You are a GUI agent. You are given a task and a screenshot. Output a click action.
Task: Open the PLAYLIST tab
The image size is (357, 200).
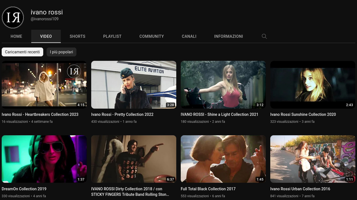click(112, 36)
